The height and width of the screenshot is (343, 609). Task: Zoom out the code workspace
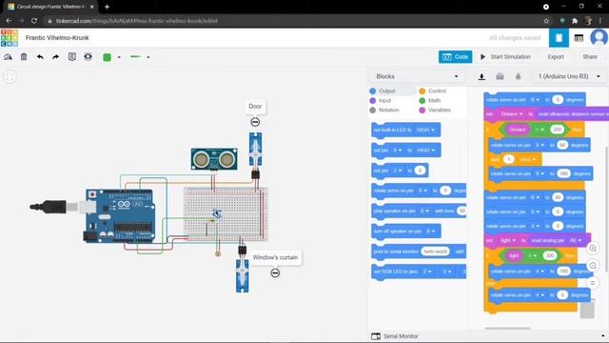[593, 266]
